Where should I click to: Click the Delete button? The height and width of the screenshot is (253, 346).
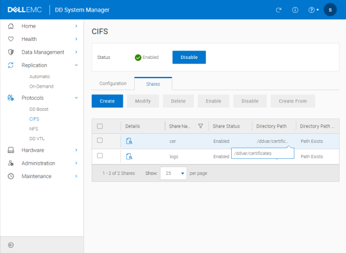[x=178, y=101]
